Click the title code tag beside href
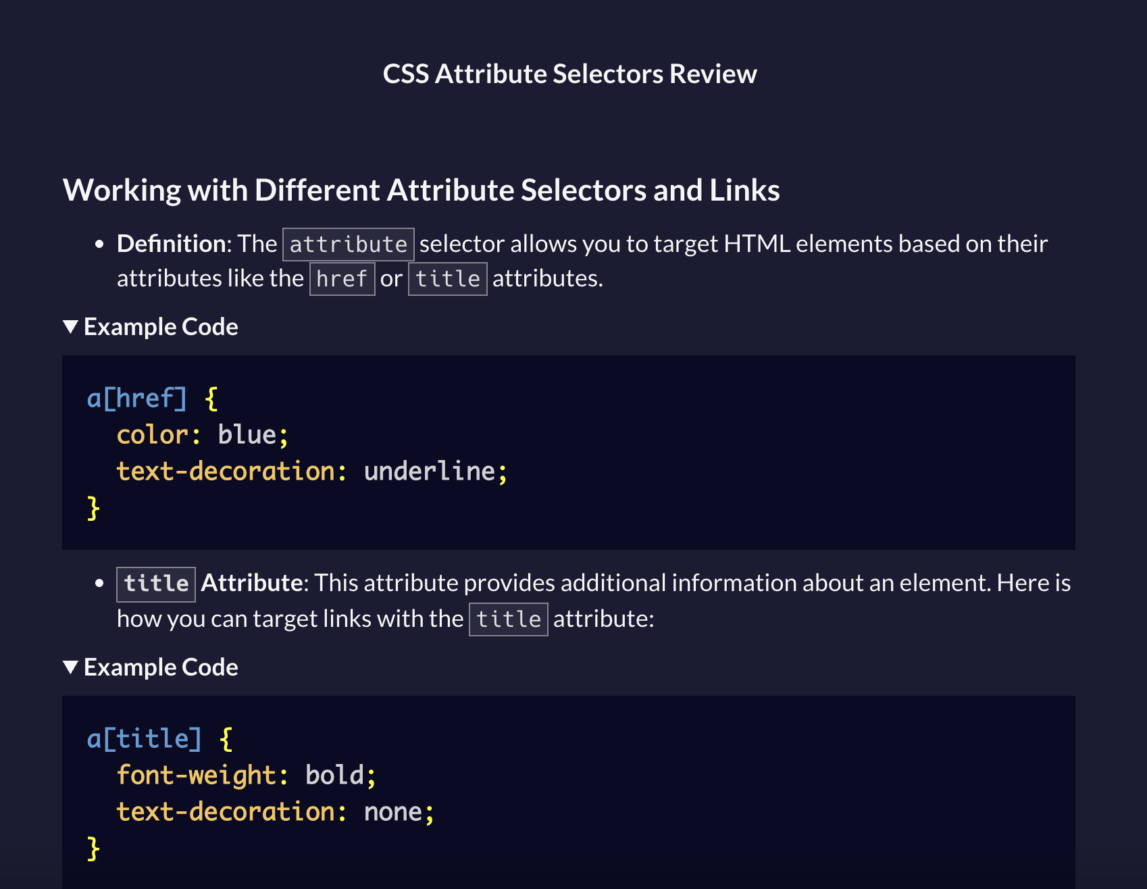Viewport: 1147px width, 889px height. 447,279
